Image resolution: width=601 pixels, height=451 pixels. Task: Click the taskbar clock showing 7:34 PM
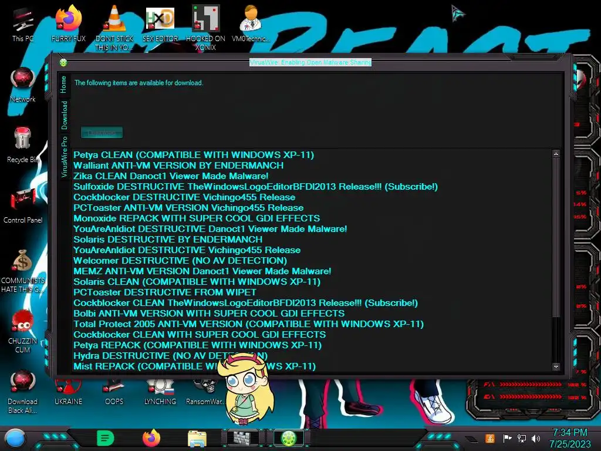[570, 438]
